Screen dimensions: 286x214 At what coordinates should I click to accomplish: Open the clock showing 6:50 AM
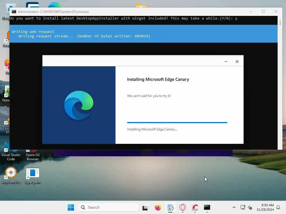pos(265,207)
